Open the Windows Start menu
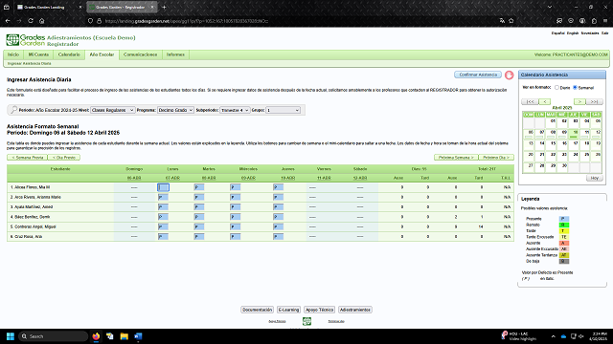Viewport: 613px width, 344px height. (x=11, y=336)
